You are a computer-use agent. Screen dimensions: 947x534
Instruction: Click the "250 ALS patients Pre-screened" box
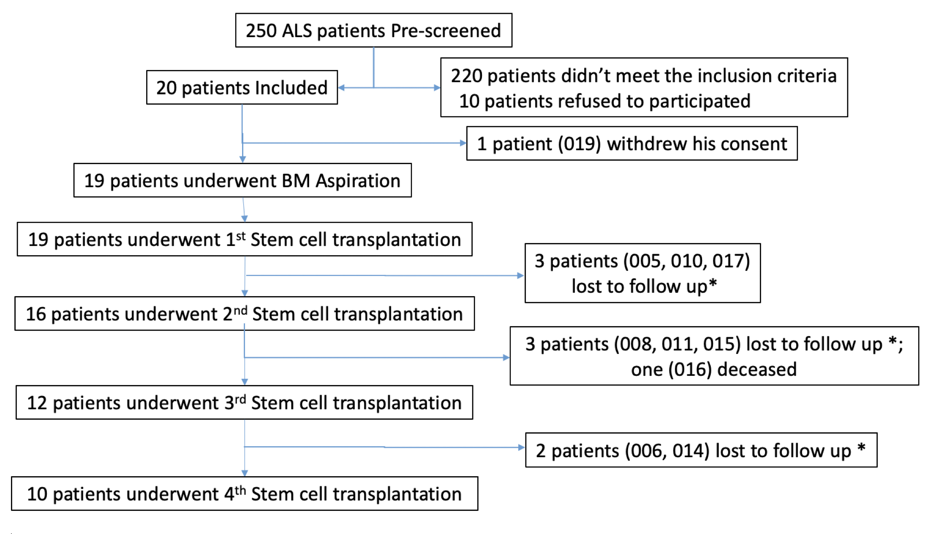click(373, 30)
